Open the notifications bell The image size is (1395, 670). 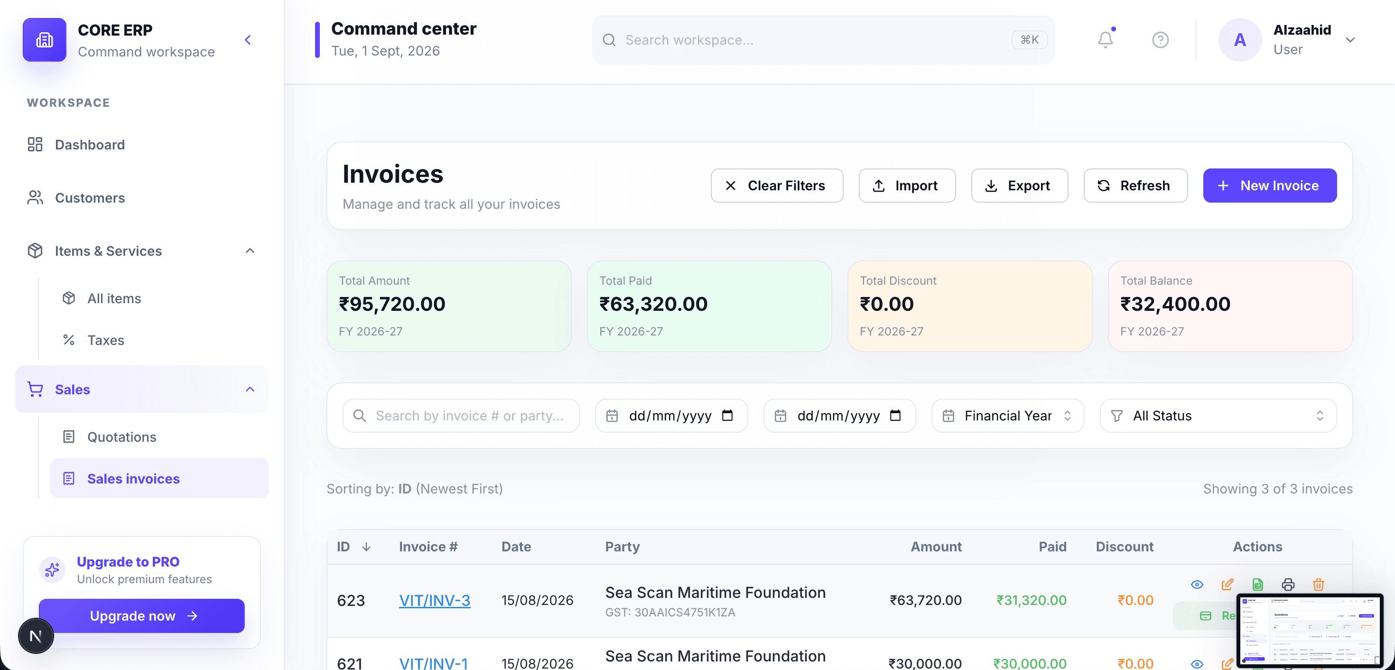[1105, 39]
